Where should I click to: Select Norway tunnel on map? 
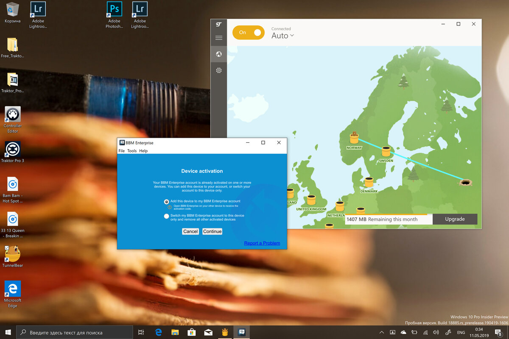coord(354,139)
